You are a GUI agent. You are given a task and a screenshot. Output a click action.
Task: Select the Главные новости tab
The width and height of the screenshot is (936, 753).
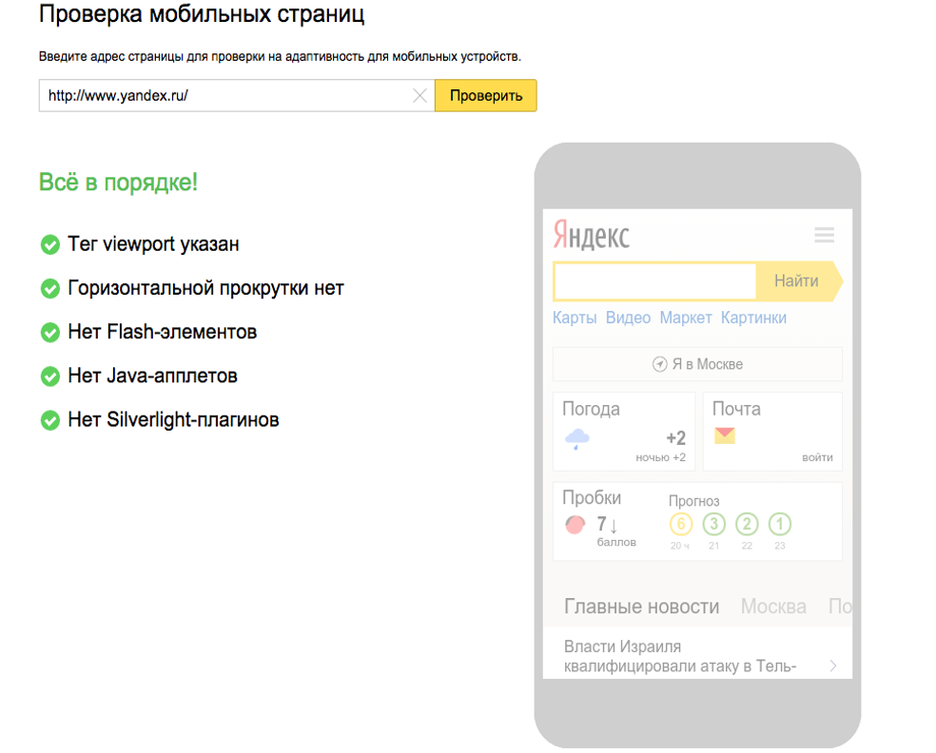click(x=641, y=607)
